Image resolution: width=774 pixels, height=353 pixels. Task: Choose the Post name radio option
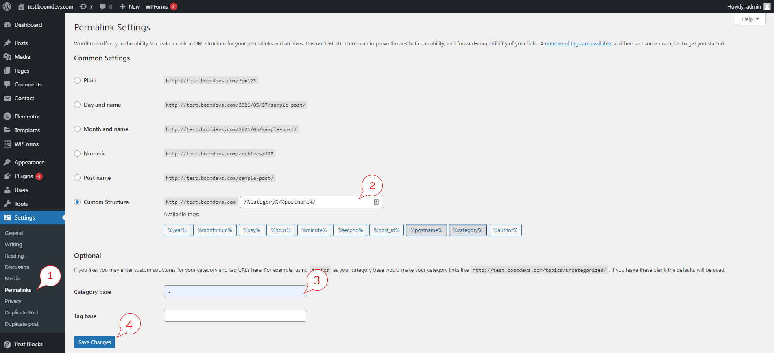pos(77,178)
